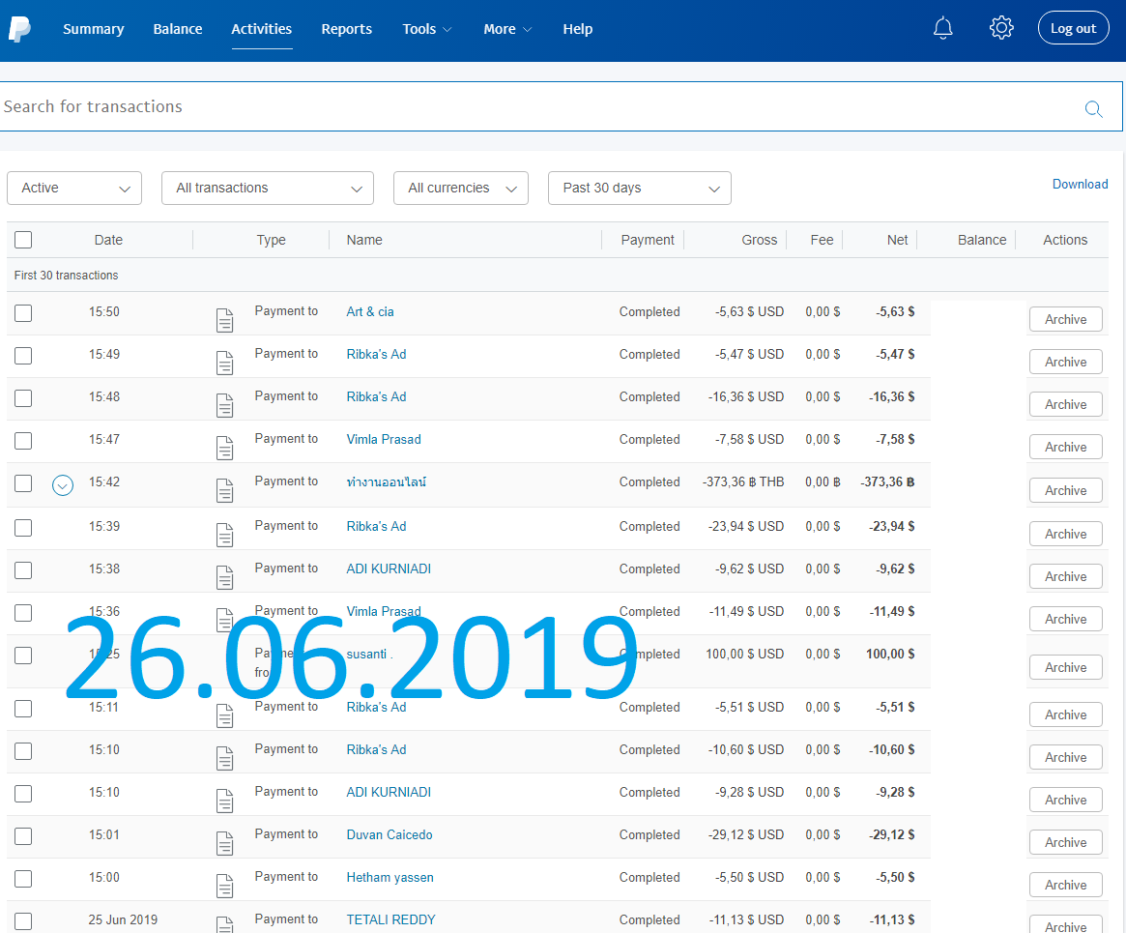Screen dimensions: 1126x933
Task: Open the settings gear icon
Action: point(1001,28)
